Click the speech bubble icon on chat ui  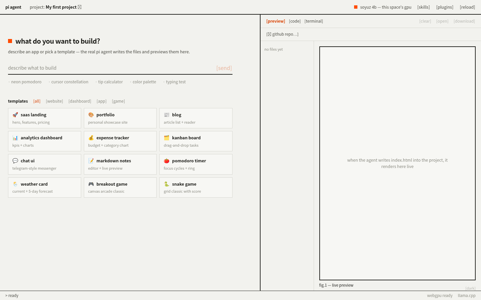click(x=15, y=161)
